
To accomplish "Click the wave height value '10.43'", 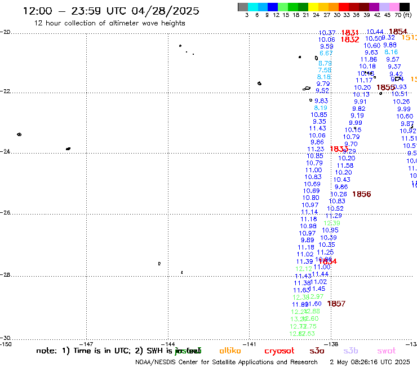I will tap(341, 180).
